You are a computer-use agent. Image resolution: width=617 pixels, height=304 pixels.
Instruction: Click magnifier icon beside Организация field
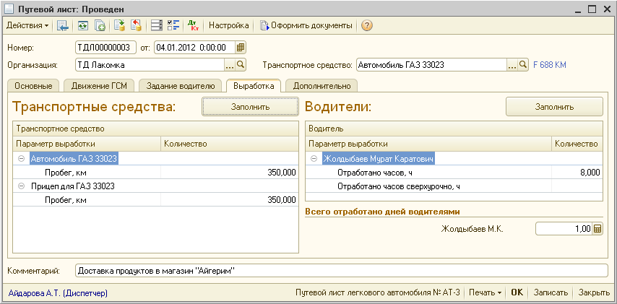tap(241, 65)
